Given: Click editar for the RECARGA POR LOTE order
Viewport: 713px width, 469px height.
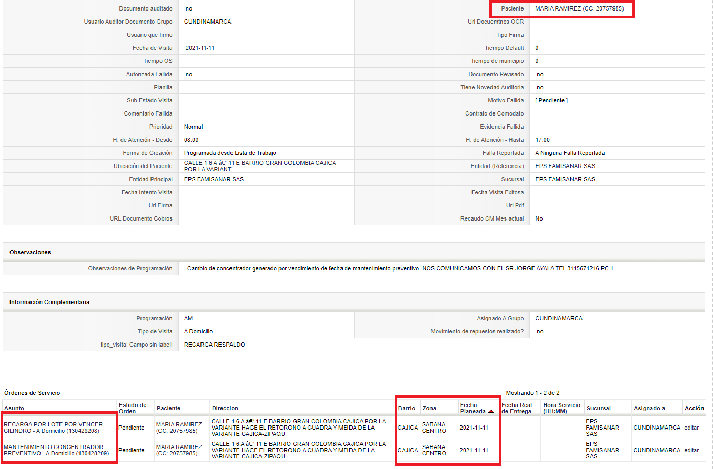Looking at the screenshot, I should tap(691, 428).
